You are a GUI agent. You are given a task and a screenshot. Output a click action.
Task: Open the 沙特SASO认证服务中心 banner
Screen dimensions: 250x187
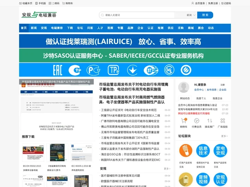tap(125, 55)
